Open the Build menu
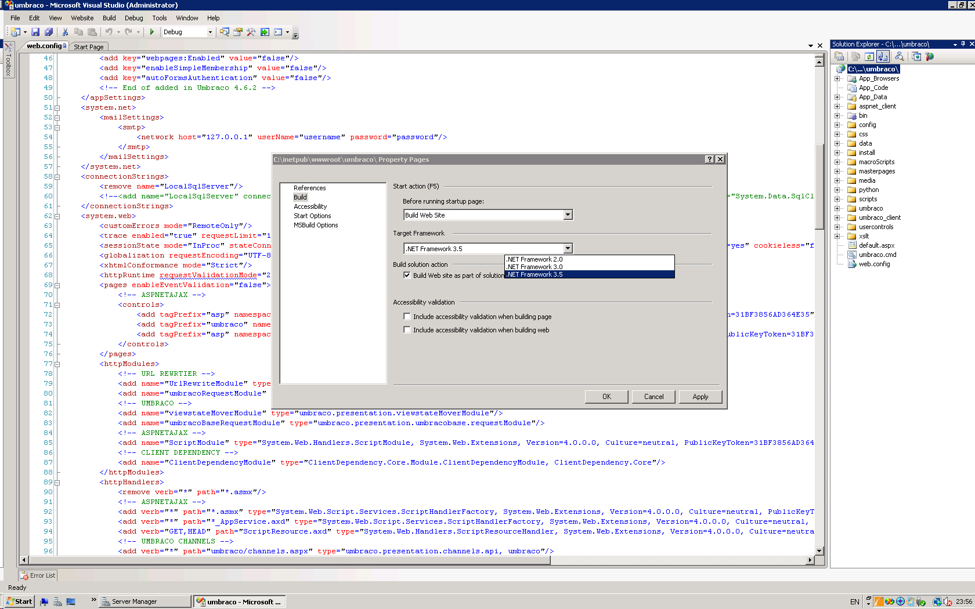Viewport: 975px width, 609px height. [109, 18]
